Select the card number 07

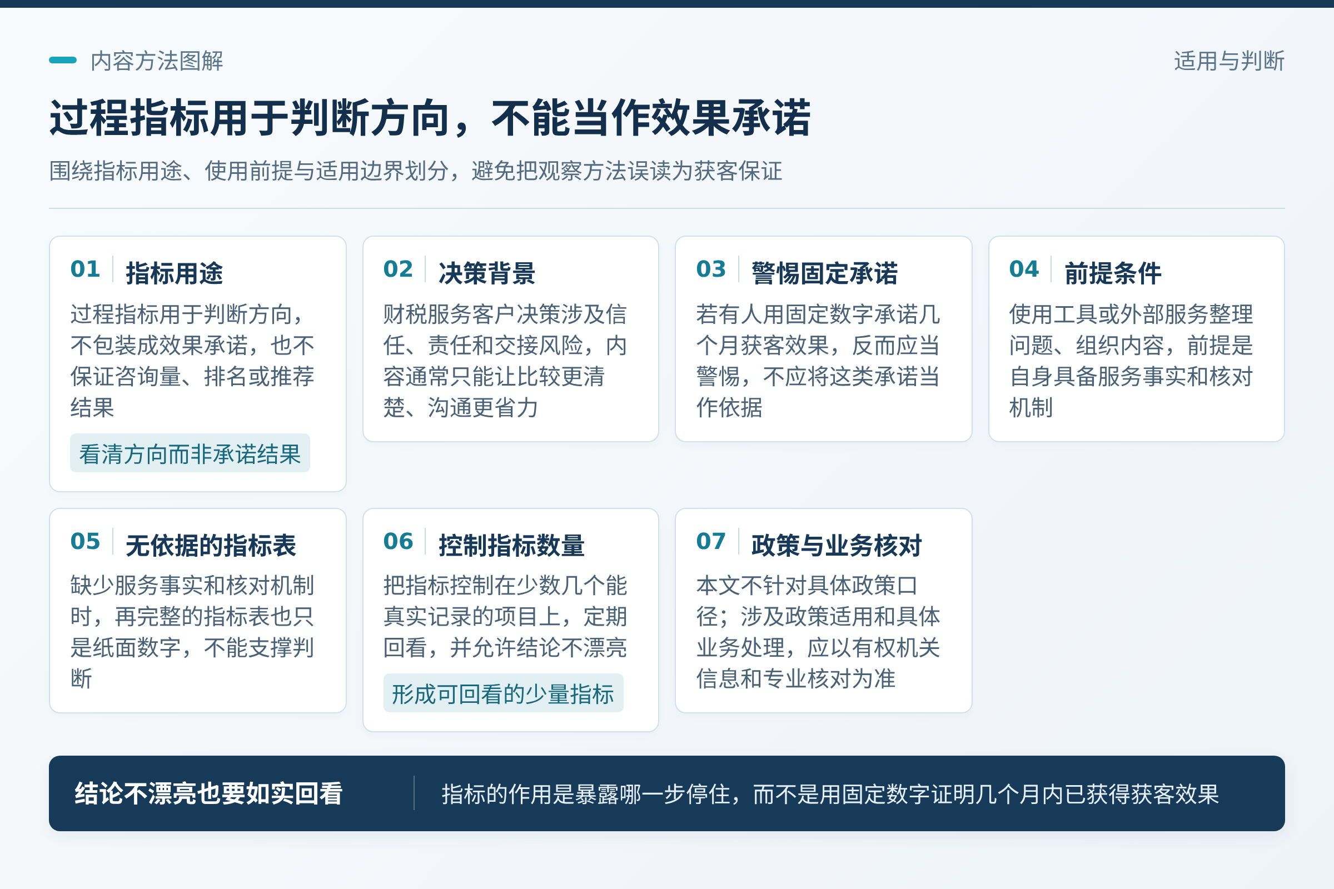point(711,541)
